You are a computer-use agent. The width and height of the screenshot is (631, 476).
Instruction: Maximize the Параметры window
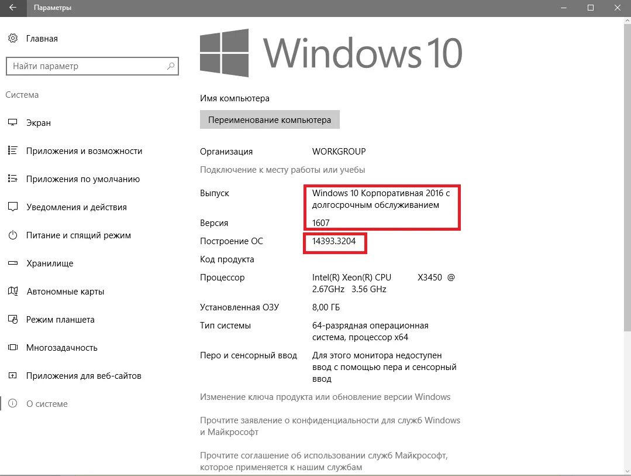coord(590,8)
